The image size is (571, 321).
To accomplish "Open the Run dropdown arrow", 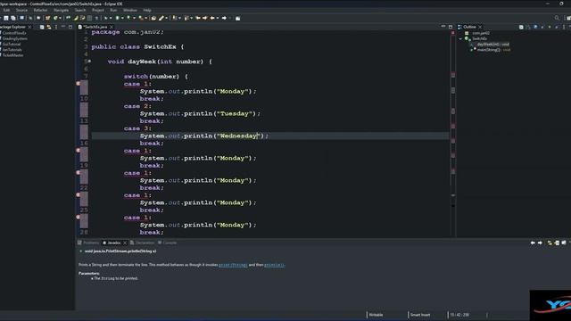I will (x=122, y=18).
